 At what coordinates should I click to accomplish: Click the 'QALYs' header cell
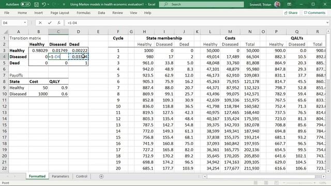(x=297, y=38)
